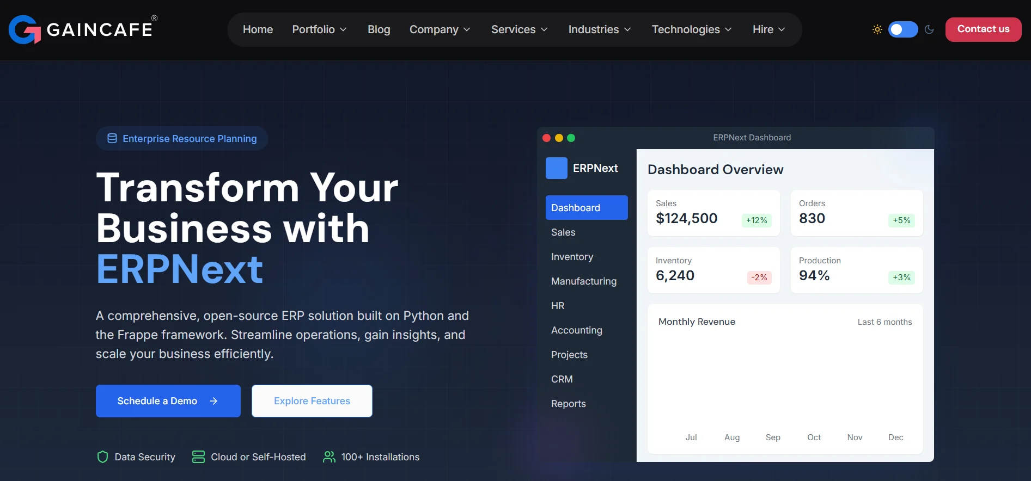Image resolution: width=1031 pixels, height=481 pixels.
Task: Click the server icon beside Cloud or Self-Hosted
Action: 199,457
